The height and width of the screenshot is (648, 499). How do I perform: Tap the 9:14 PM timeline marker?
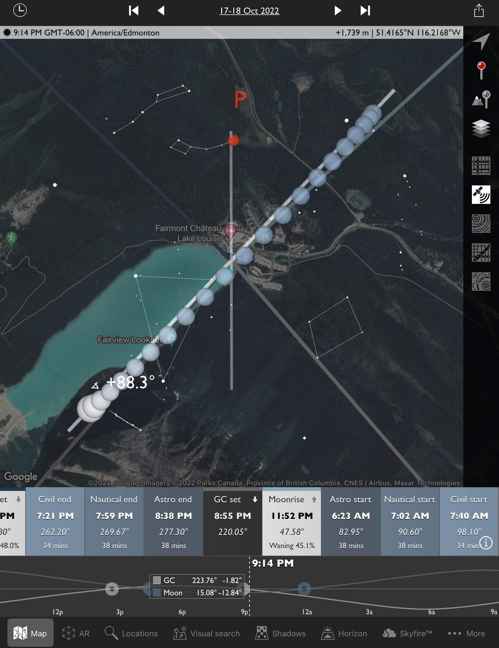pos(272,563)
